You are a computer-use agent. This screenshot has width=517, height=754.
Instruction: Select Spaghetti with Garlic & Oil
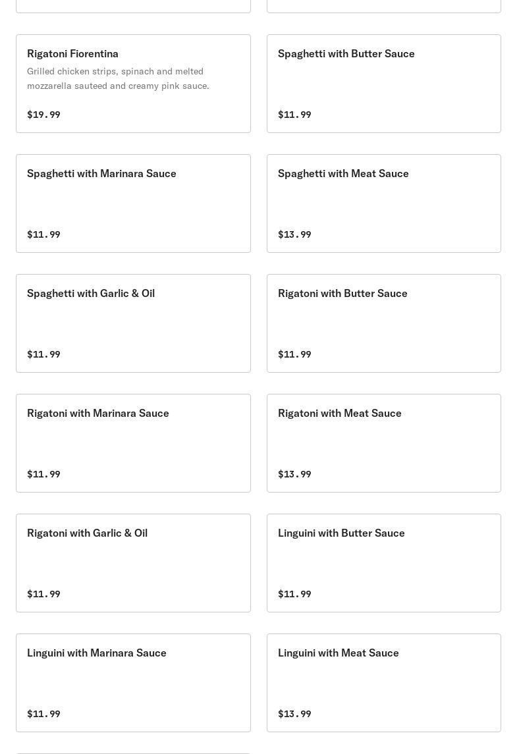[133, 323]
